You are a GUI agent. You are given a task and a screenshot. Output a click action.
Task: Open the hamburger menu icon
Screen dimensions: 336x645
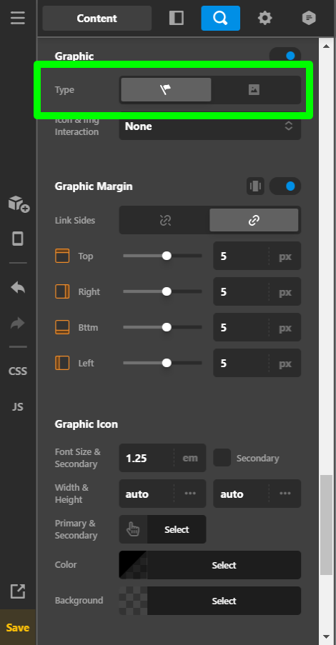(18, 18)
